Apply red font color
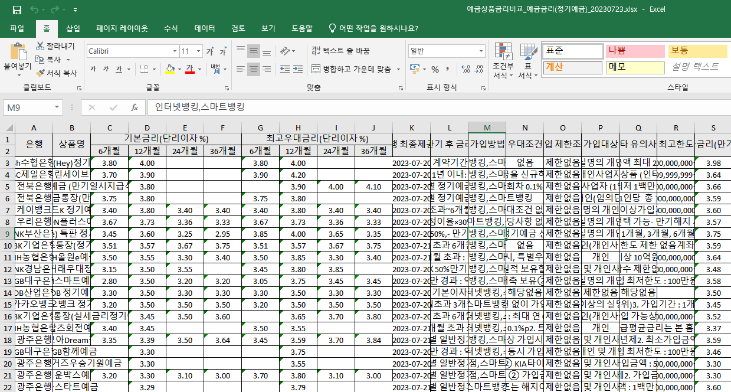The width and height of the screenshot is (731, 392). click(x=189, y=69)
